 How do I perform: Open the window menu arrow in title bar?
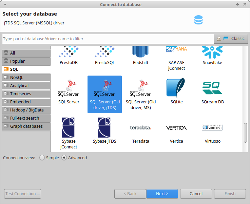click(5, 4)
